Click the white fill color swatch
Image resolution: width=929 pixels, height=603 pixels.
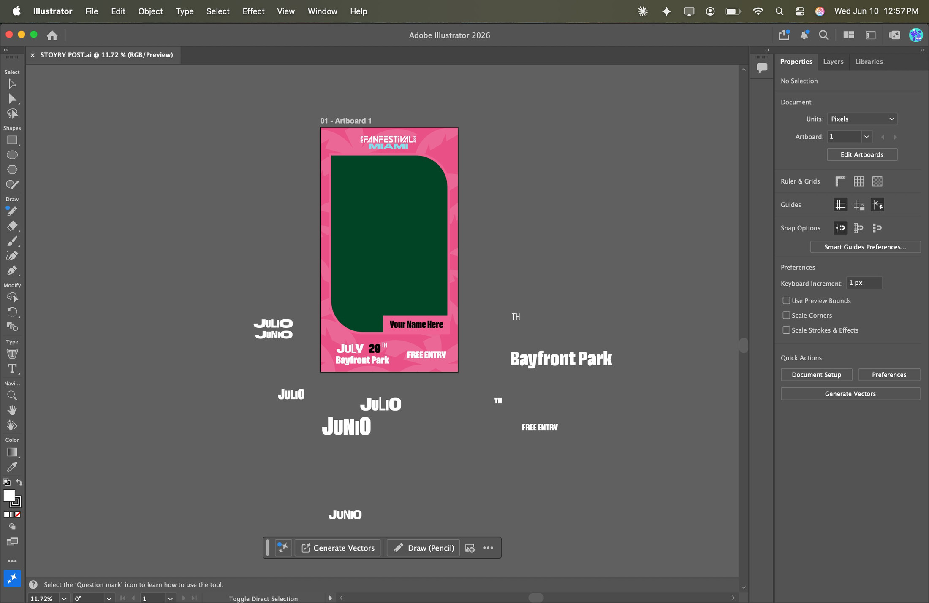coord(8,495)
